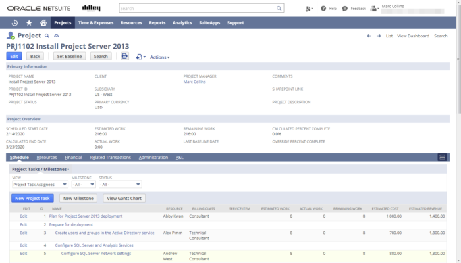This screenshot has width=461, height=263.
Task: Switch to the Schedule subtab
Action: [x=19, y=158]
